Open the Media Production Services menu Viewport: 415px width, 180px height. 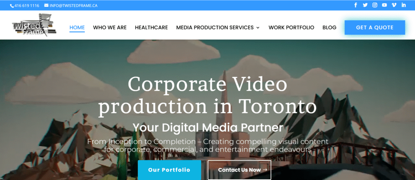click(215, 28)
